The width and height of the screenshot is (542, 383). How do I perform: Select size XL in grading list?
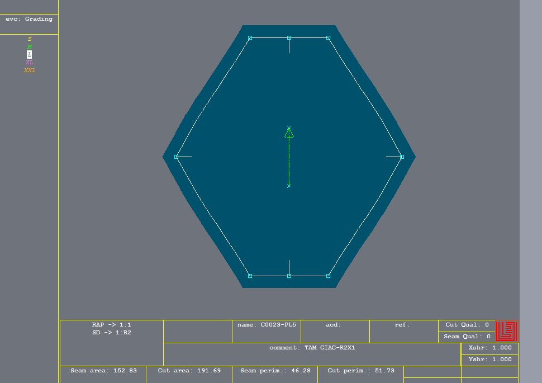(x=30, y=62)
